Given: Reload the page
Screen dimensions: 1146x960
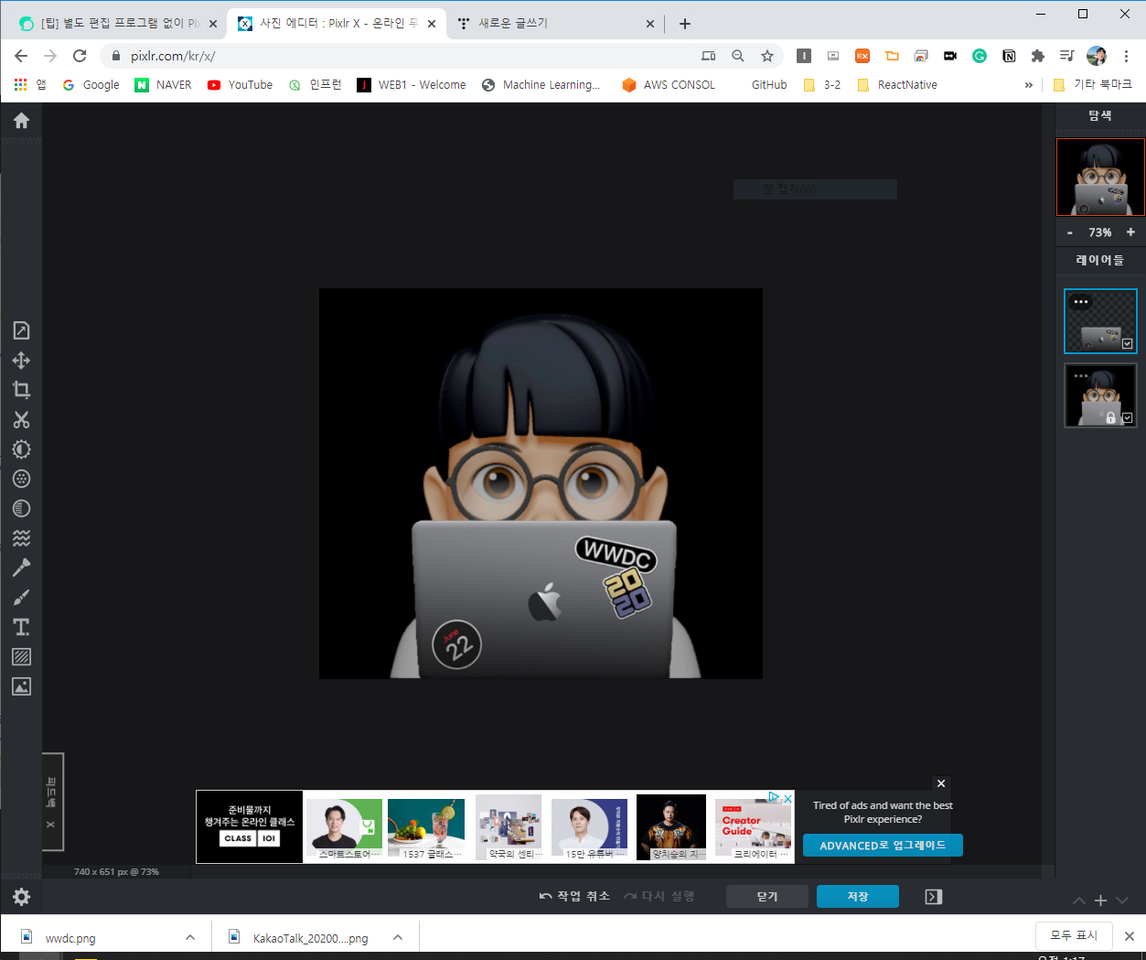Looking at the screenshot, I should (80, 56).
